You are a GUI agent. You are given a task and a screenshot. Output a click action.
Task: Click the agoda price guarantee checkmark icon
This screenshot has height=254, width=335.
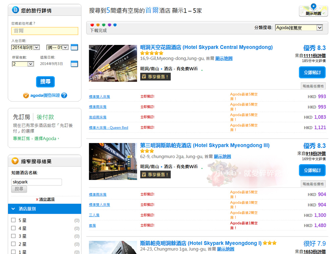(26, 95)
